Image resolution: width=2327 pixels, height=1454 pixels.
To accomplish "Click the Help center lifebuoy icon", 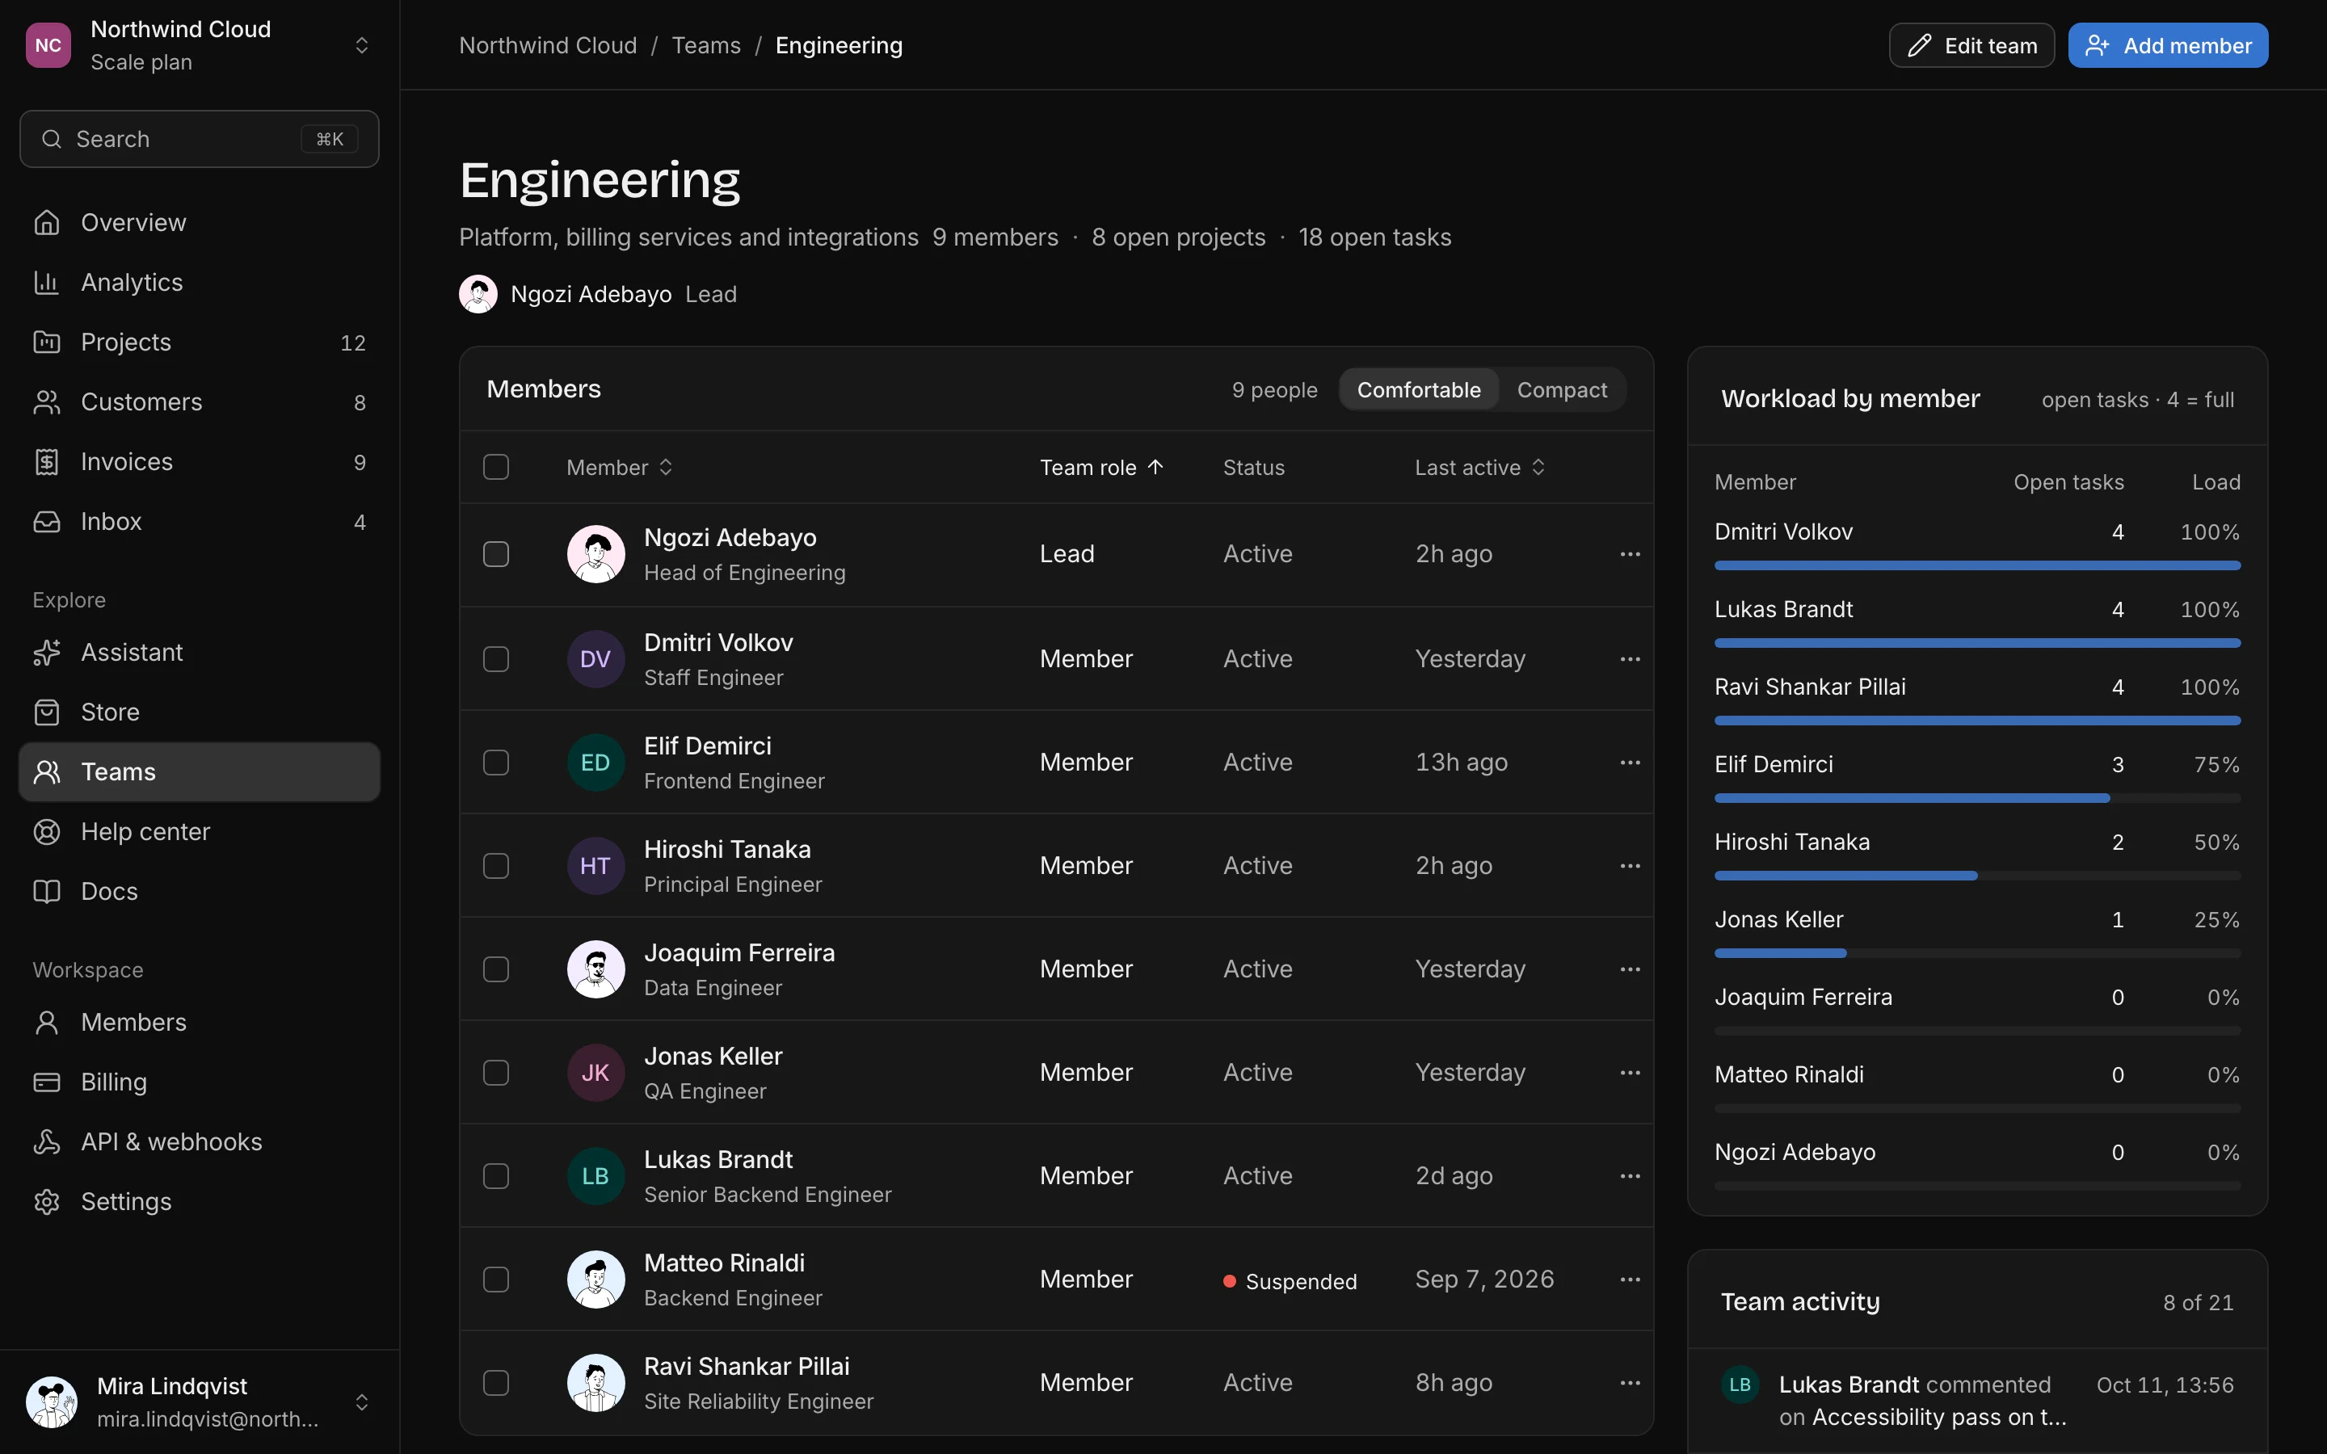I will click(46, 831).
